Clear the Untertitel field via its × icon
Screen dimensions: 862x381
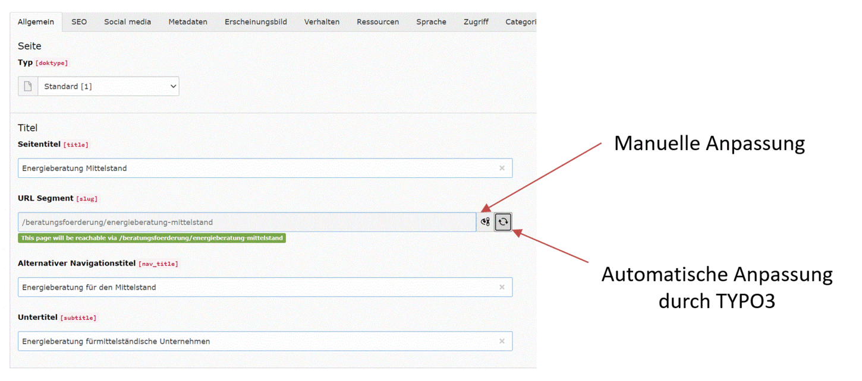(501, 341)
